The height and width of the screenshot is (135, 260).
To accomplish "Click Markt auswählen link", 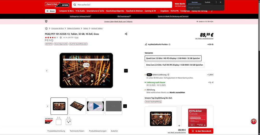I will [x=177, y=93].
